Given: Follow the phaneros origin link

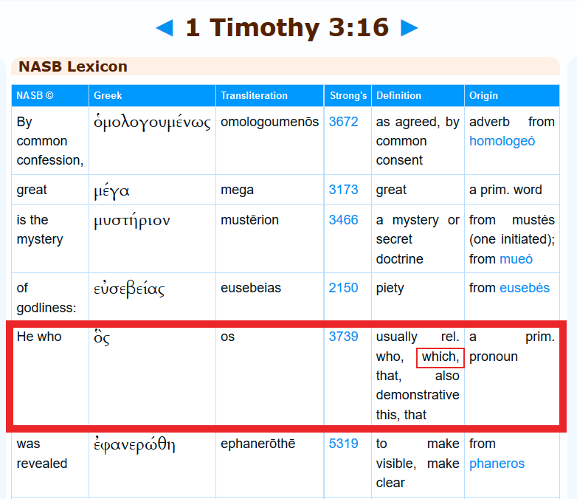Looking at the screenshot, I should point(497,464).
